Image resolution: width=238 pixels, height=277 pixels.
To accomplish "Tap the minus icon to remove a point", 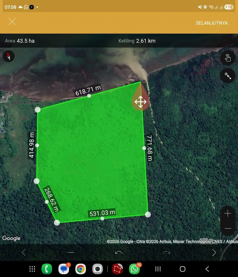I will 71,252.
